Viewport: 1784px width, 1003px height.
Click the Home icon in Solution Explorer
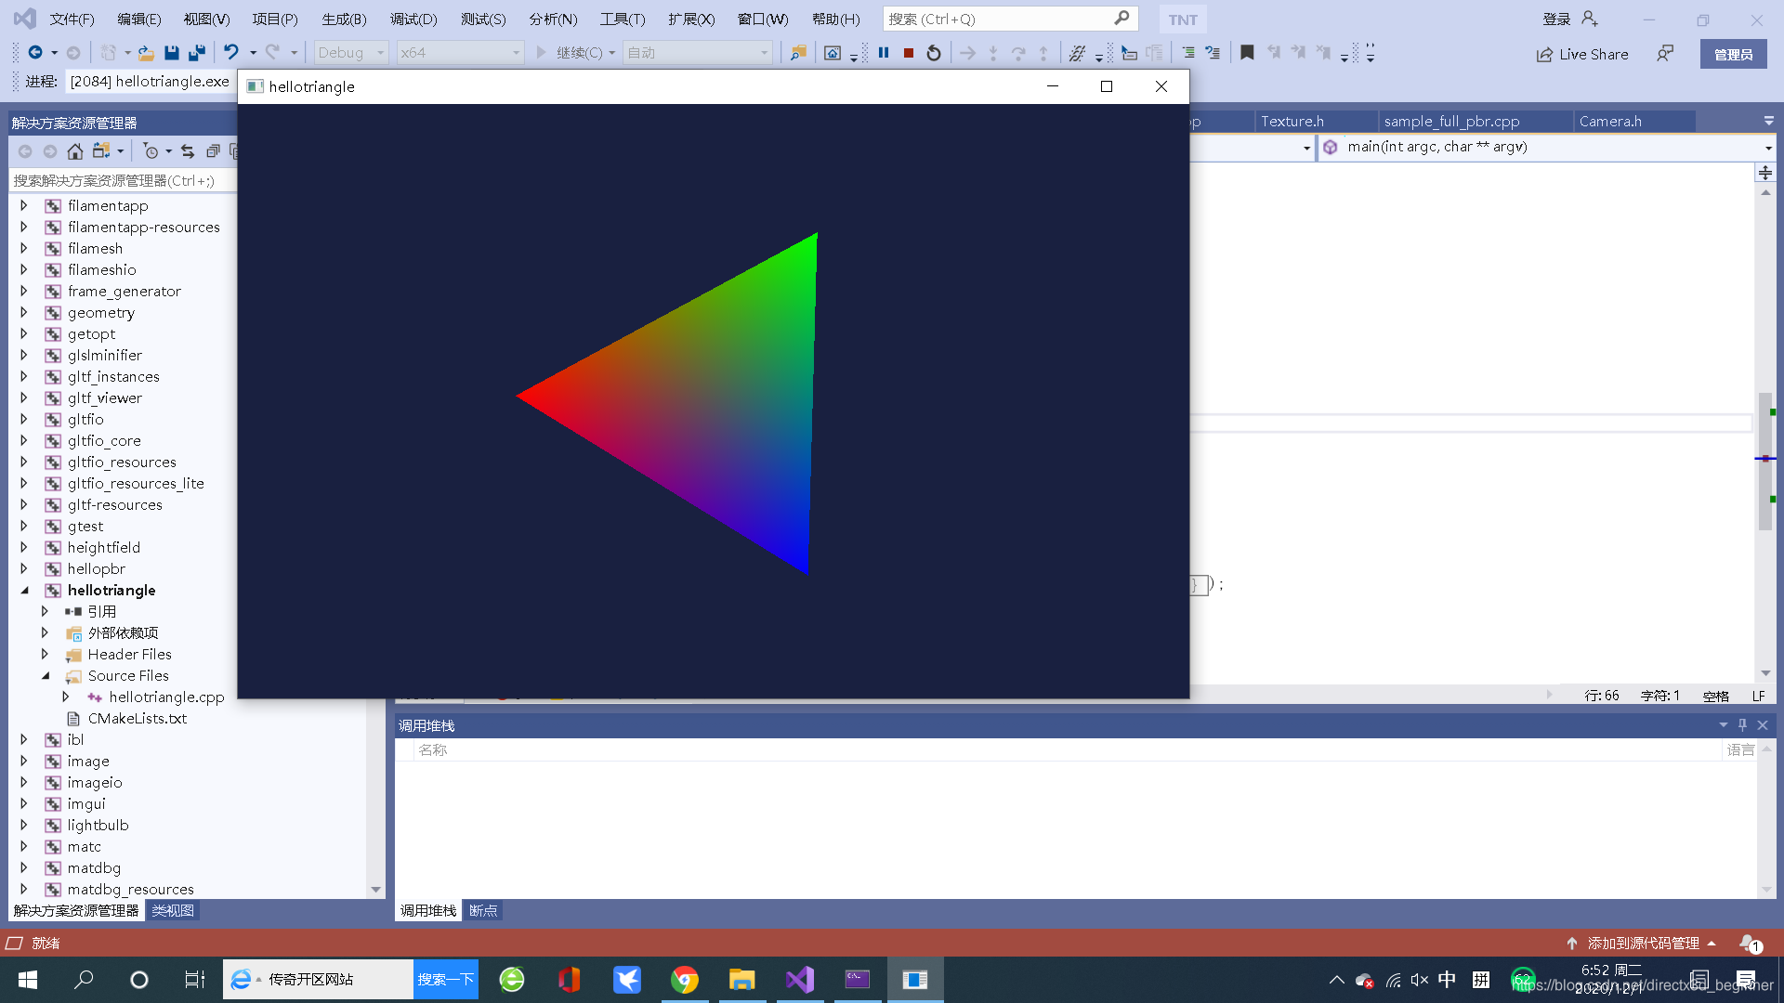pyautogui.click(x=75, y=151)
